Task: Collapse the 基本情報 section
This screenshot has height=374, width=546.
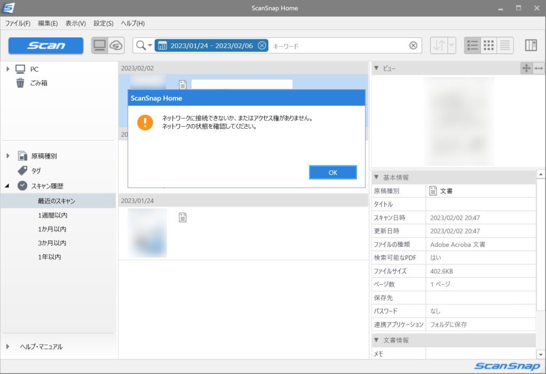Action: [376, 177]
